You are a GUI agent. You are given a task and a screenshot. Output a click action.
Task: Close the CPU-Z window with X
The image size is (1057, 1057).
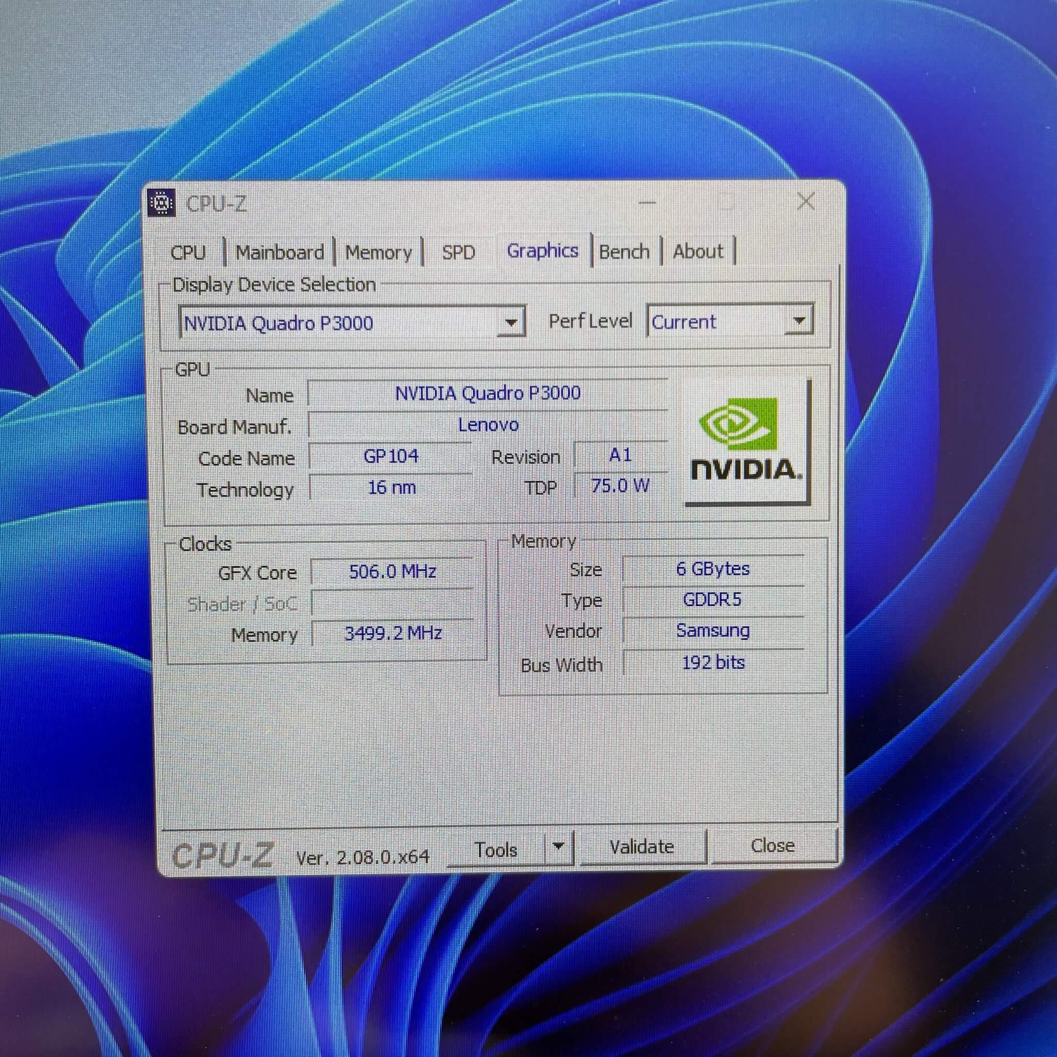click(807, 201)
